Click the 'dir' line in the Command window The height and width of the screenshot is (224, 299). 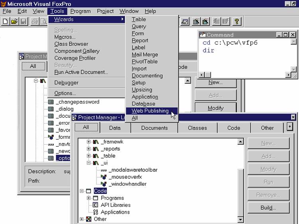(x=209, y=51)
